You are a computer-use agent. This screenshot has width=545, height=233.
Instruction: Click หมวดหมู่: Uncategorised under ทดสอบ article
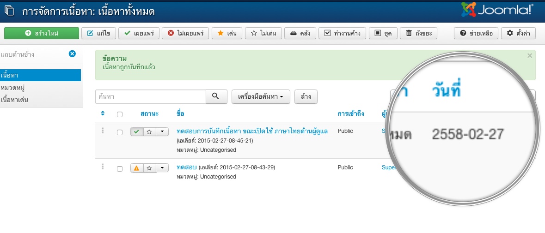[207, 177]
